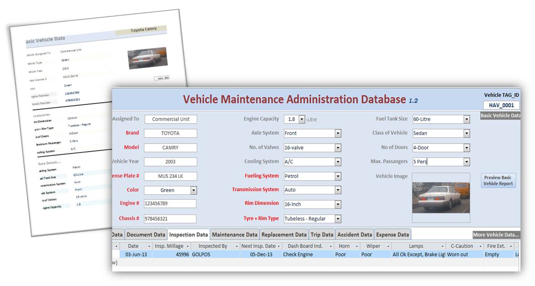
Task: Open the Engine Capacity dropdown arrow
Action: (302, 119)
